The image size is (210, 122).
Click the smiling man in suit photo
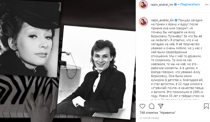[96, 72]
